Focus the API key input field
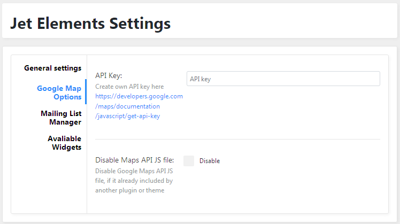The width and height of the screenshot is (400, 224). 283,79
